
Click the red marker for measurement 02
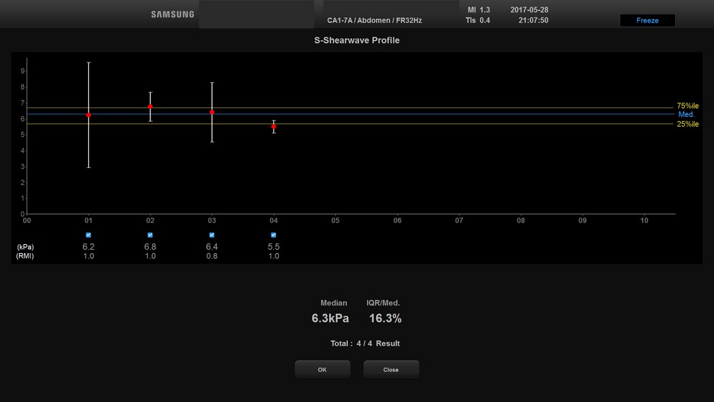coord(150,106)
